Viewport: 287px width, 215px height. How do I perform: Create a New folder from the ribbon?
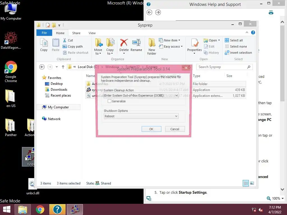coord(152,46)
